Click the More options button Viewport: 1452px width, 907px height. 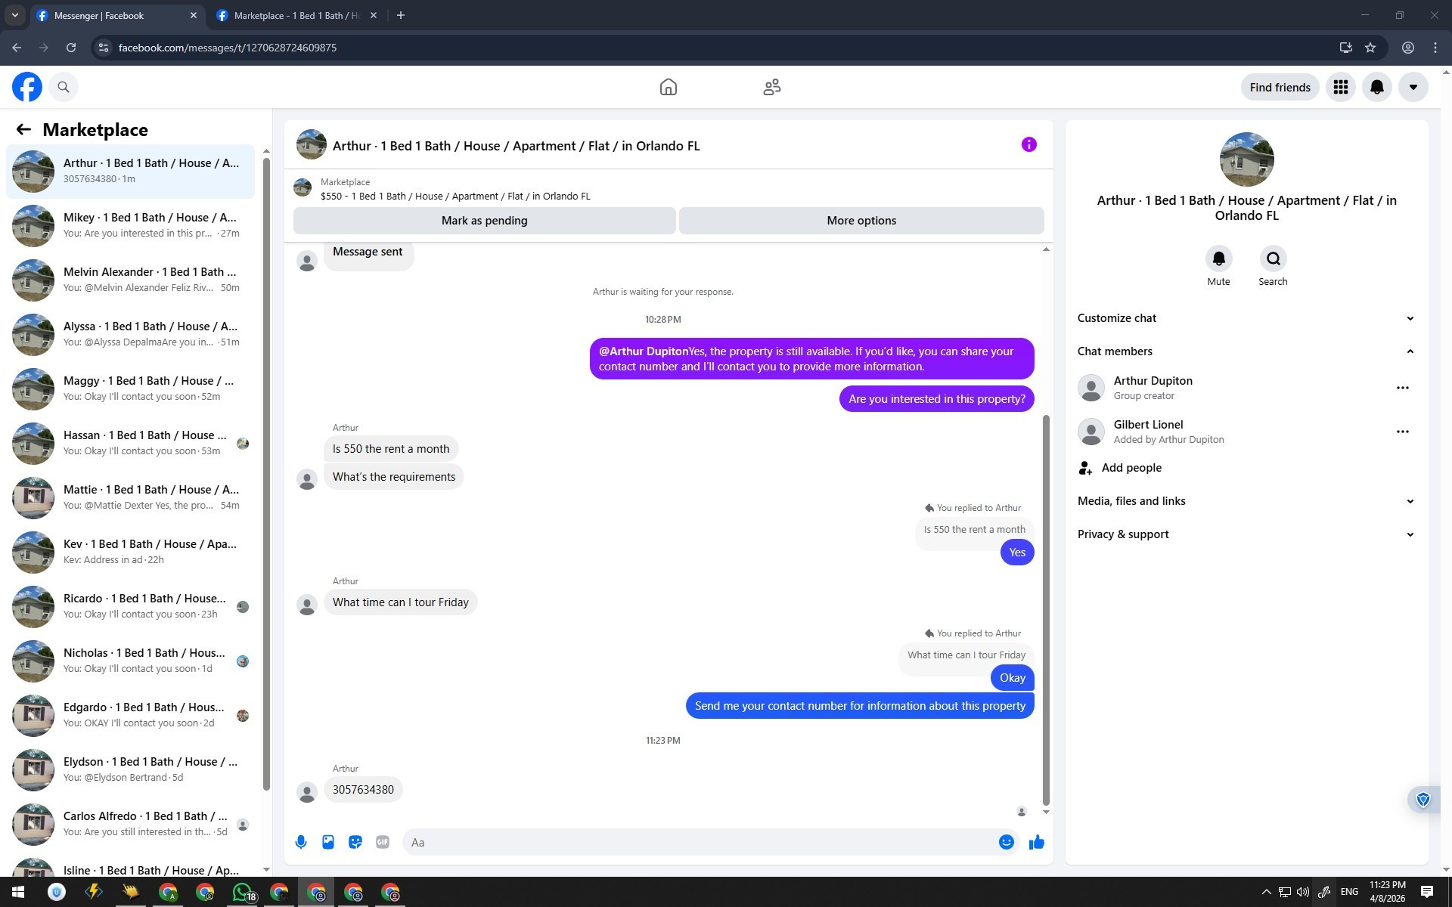point(861,221)
